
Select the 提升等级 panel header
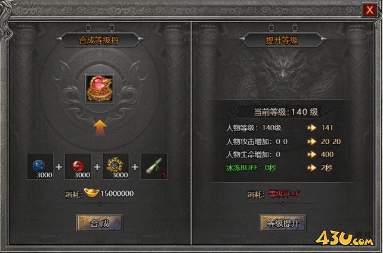click(282, 40)
